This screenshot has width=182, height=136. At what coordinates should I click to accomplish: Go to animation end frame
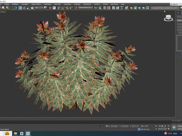168,126
